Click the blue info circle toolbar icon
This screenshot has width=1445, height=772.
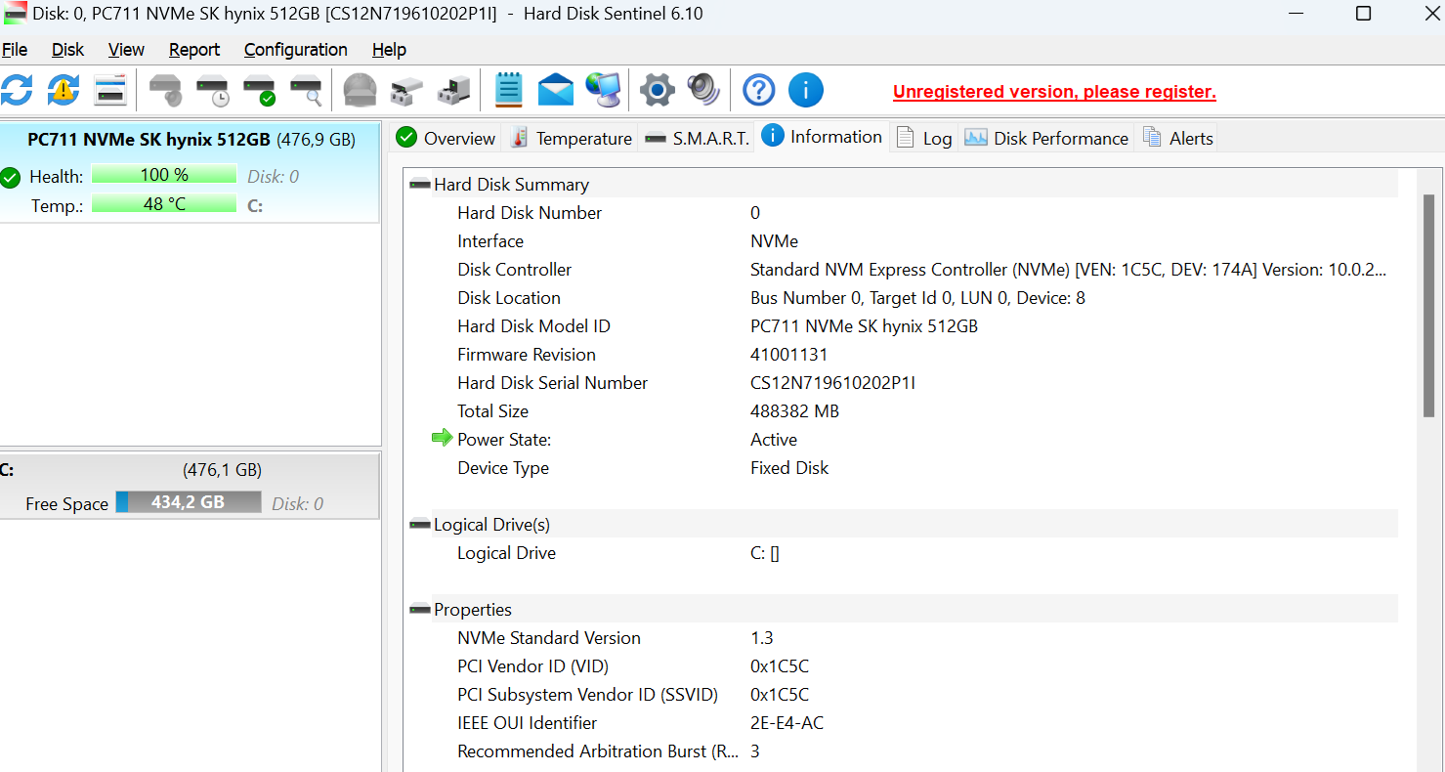[x=805, y=91]
